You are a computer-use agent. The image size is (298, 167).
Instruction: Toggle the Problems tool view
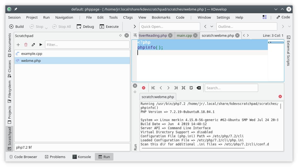pos(55,157)
